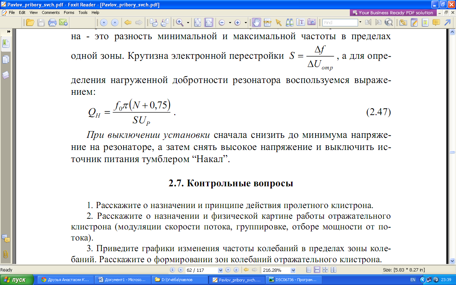This screenshot has width=456, height=285.
Task: Print the document using the printer icon
Action: click(x=52, y=22)
